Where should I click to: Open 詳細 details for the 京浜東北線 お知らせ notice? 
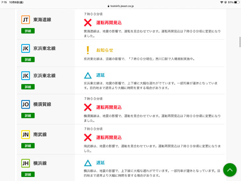28,60
